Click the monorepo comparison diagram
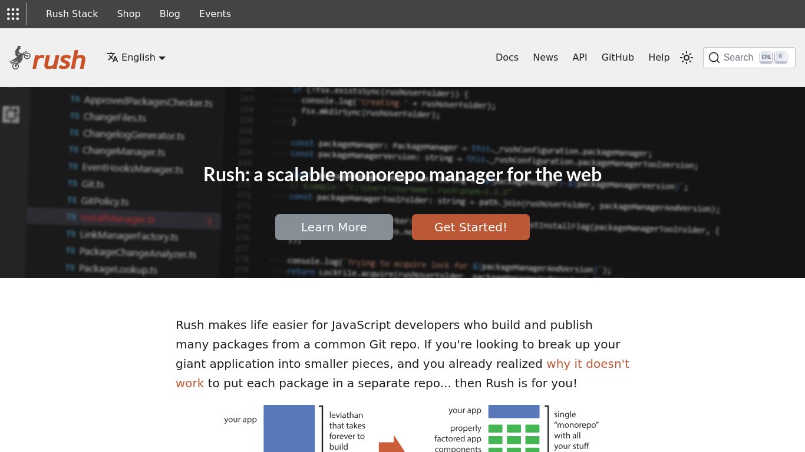Screen dimensions: 805x452 point(411,428)
